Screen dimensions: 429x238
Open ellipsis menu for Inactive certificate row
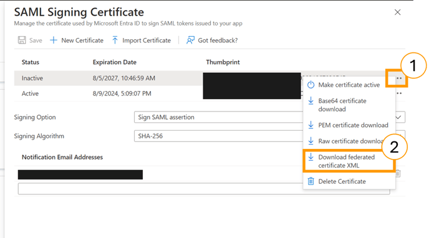[399, 79]
